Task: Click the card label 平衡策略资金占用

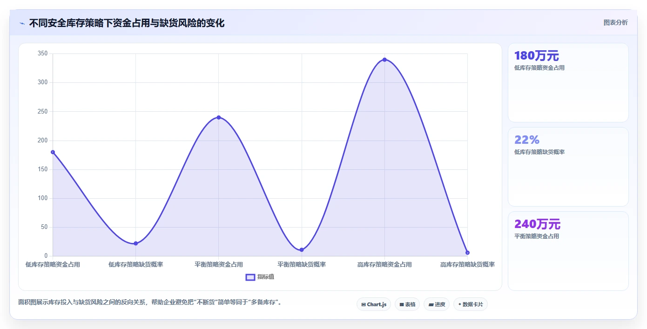Action: point(536,236)
